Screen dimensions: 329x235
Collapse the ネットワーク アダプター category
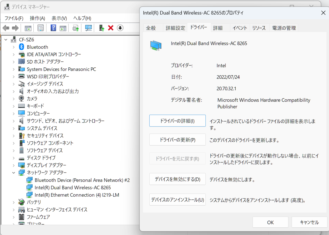pos(14,173)
